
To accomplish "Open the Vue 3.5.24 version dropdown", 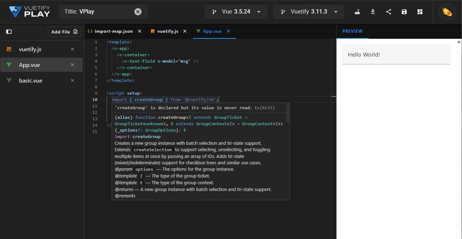I will (x=236, y=12).
